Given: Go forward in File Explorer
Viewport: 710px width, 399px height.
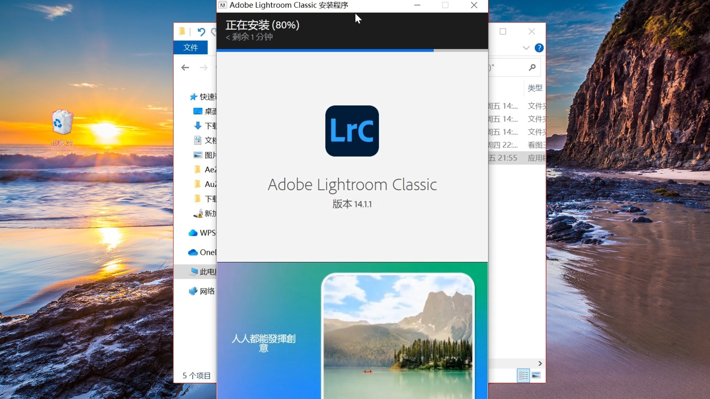Looking at the screenshot, I should (203, 67).
